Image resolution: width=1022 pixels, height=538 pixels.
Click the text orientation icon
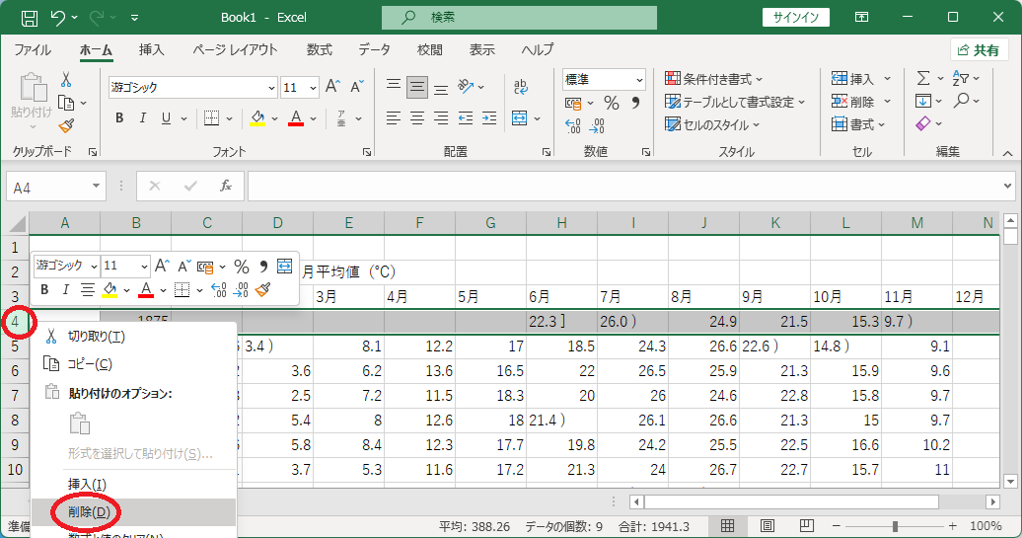coord(466,86)
